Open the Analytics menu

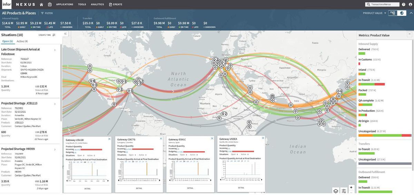pyautogui.click(x=97, y=4)
